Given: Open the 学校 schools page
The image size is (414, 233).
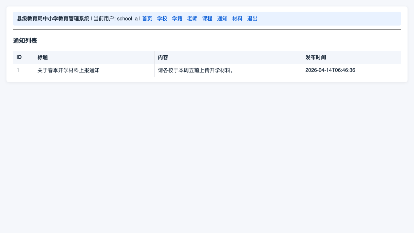Looking at the screenshot, I should pos(162,19).
